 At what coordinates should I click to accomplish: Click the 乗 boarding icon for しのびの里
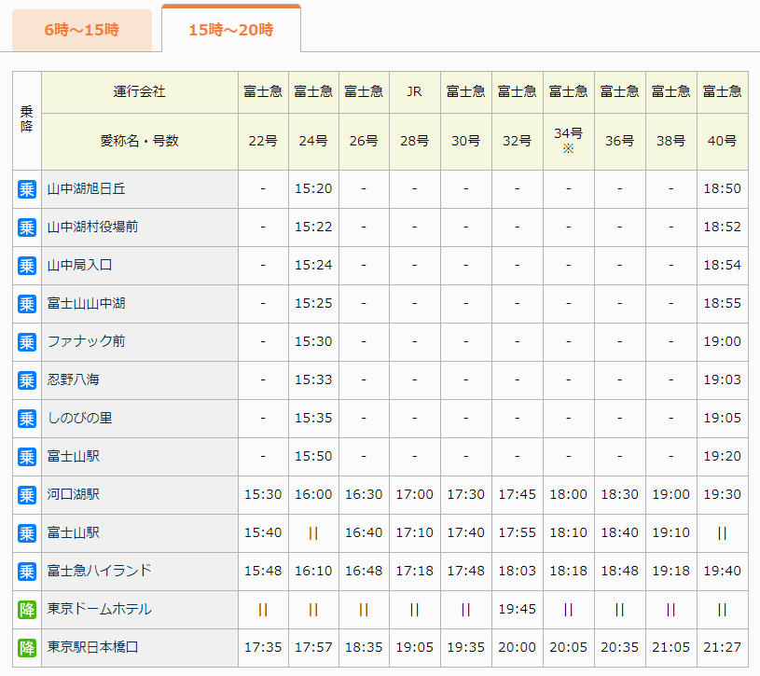point(27,419)
